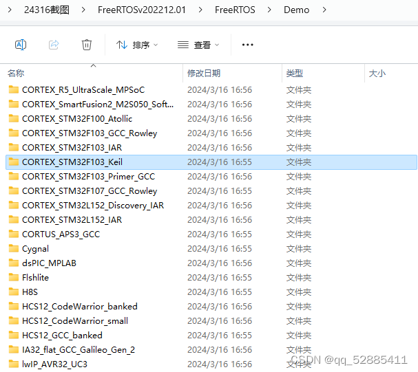Click the Demo breadcrumb segment
The width and height of the screenshot is (418, 372).
coord(296,10)
